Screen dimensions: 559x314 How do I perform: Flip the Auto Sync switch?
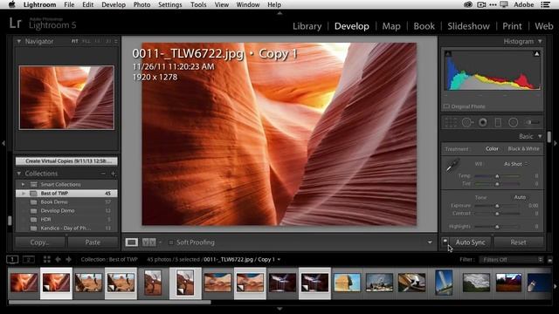coord(445,242)
